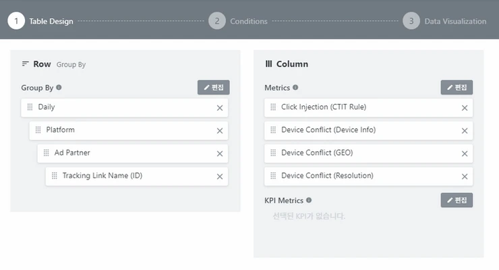Click the Metrics info icon
Image resolution: width=499 pixels, height=270 pixels.
[296, 88]
